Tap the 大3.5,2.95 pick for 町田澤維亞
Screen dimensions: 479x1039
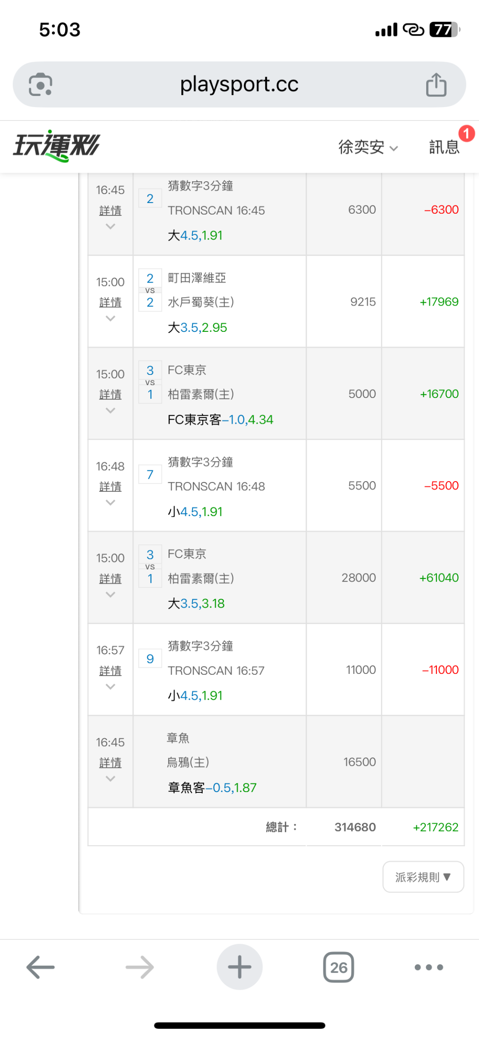197,328
